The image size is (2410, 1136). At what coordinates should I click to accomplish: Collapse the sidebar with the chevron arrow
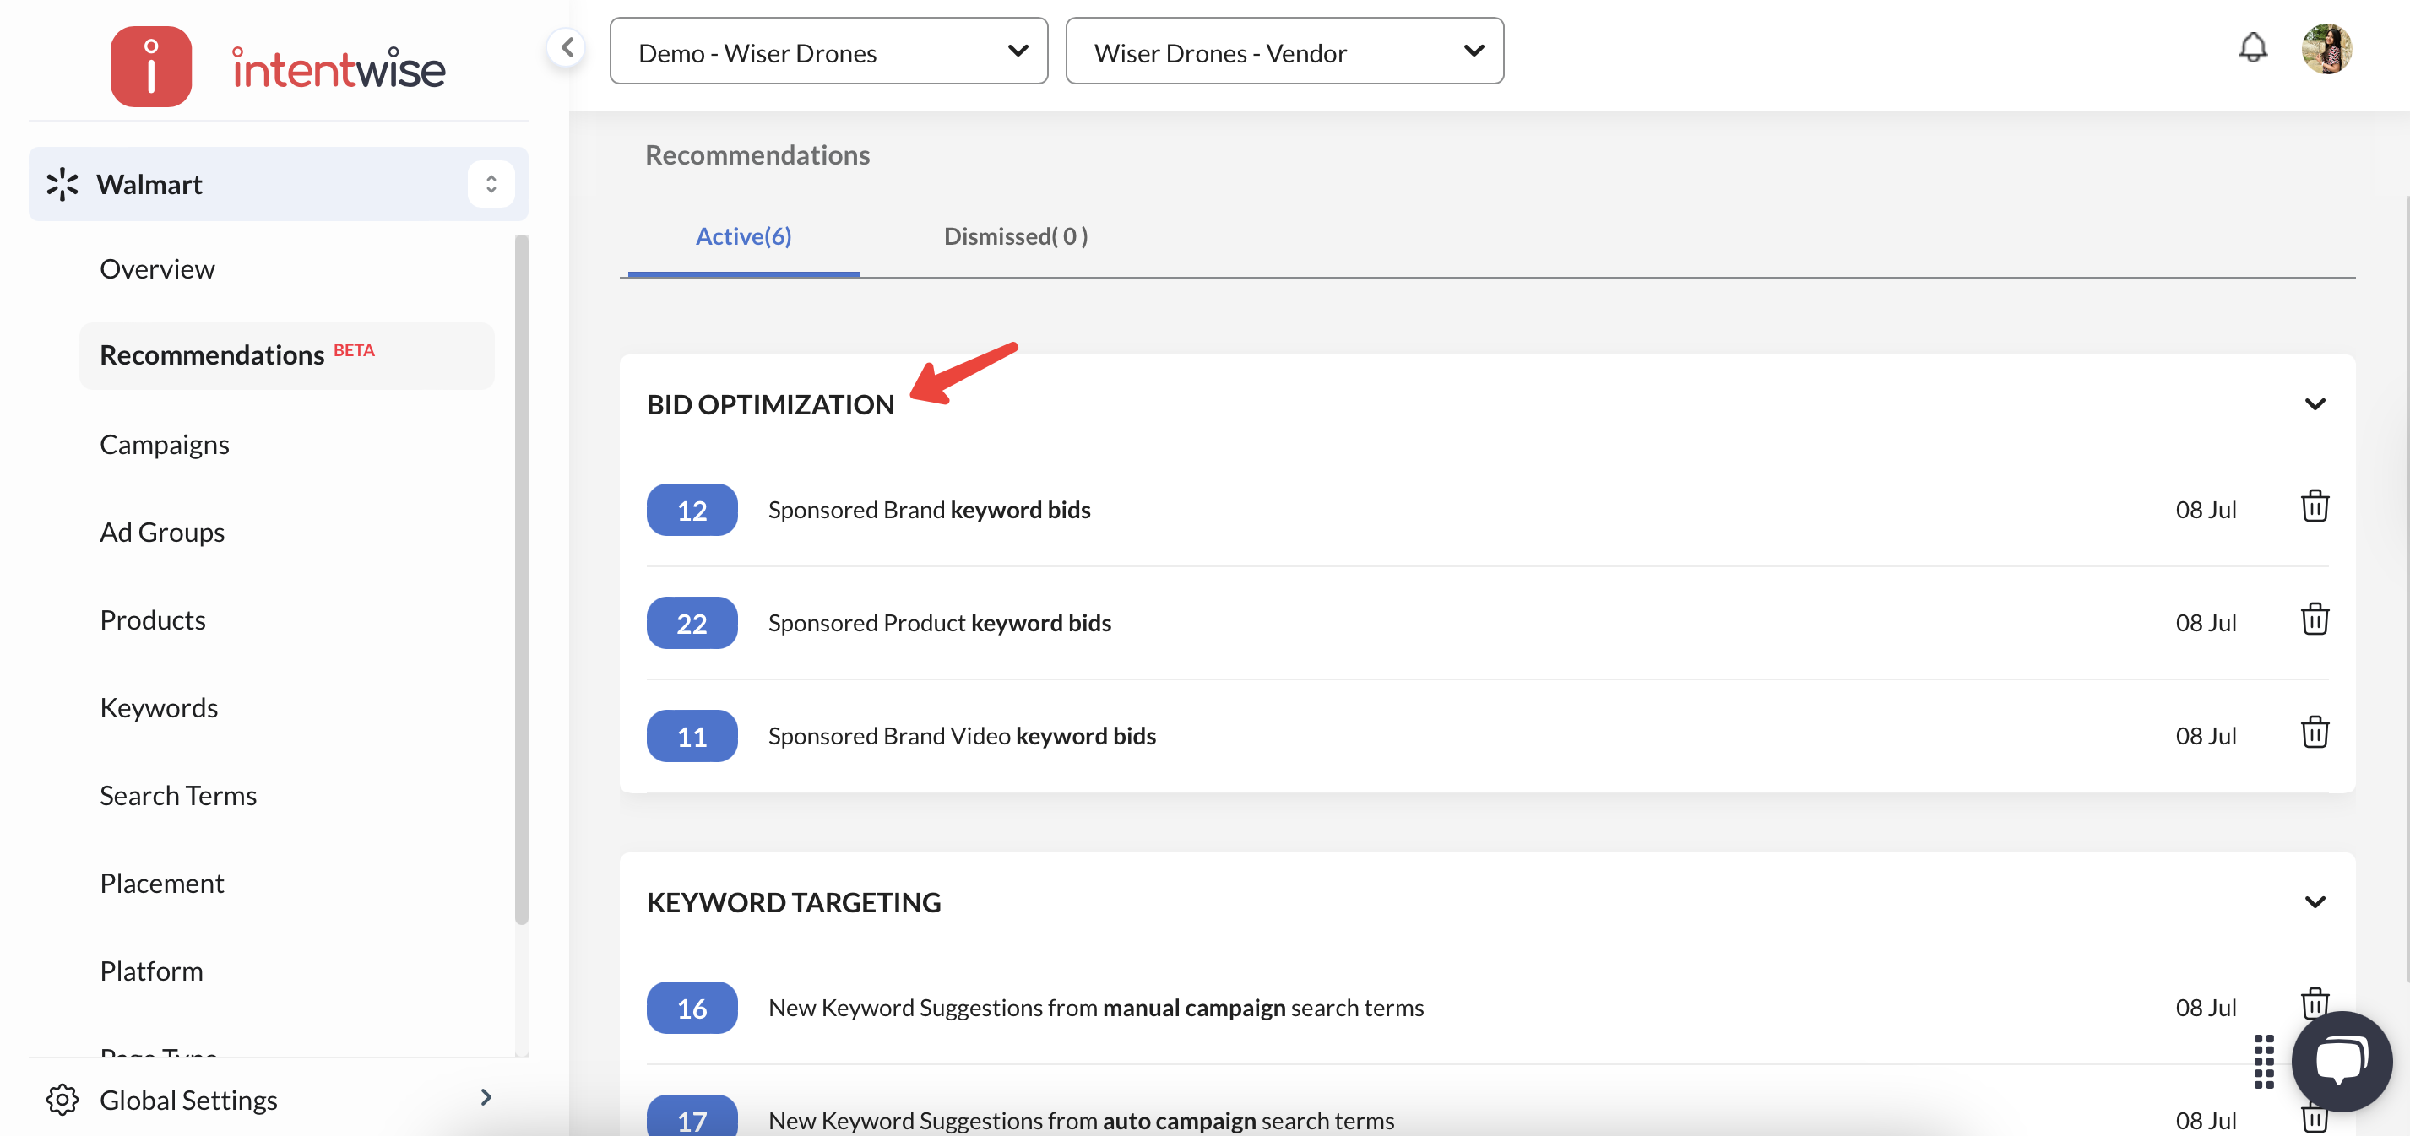pyautogui.click(x=567, y=46)
